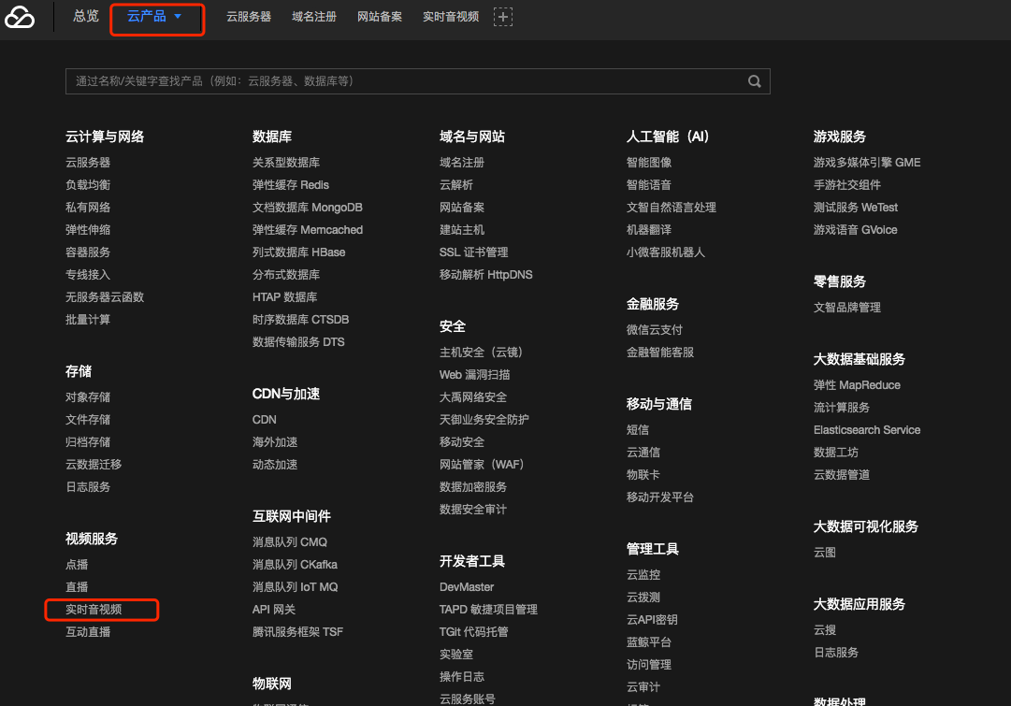Open 实时音视频 in the top navigation bar
Image resolution: width=1011 pixels, height=706 pixels.
click(451, 17)
